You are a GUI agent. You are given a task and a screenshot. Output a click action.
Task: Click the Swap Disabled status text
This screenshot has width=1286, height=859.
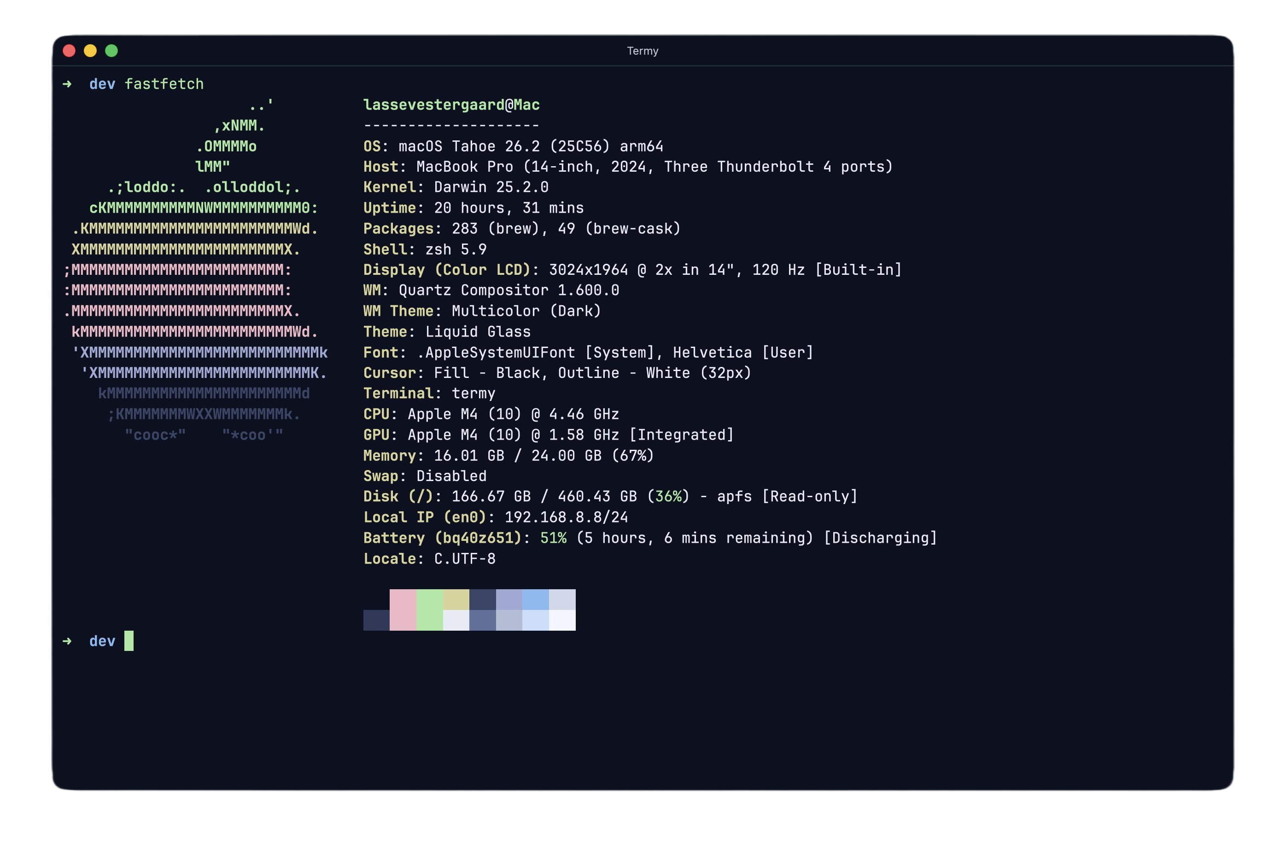click(x=450, y=476)
